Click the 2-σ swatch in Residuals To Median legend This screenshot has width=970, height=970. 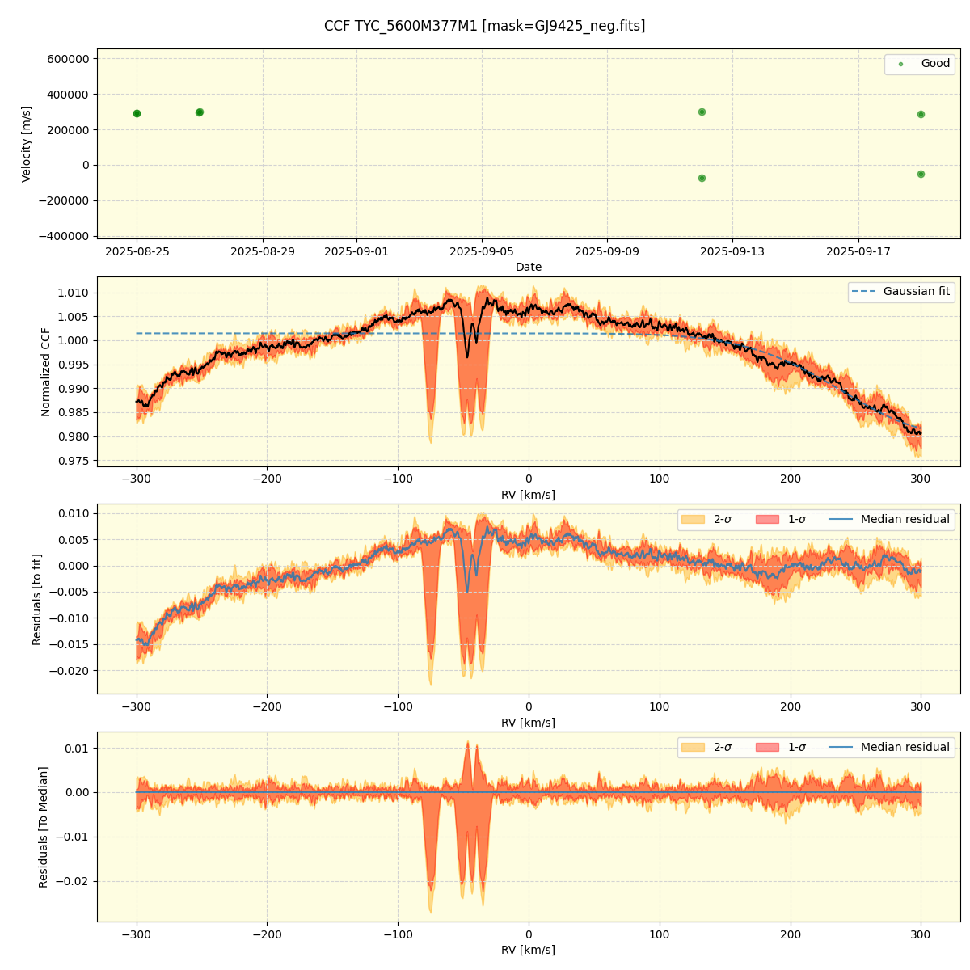[693, 748]
